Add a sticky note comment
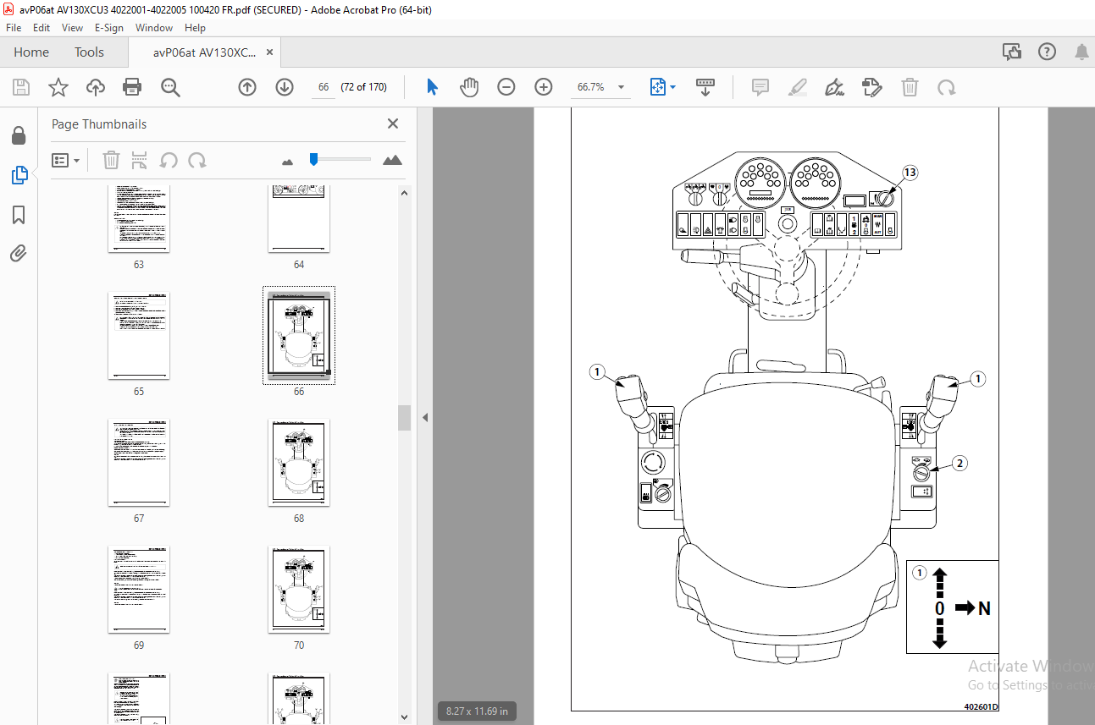Screen dimensions: 1095x725 (x=760, y=87)
